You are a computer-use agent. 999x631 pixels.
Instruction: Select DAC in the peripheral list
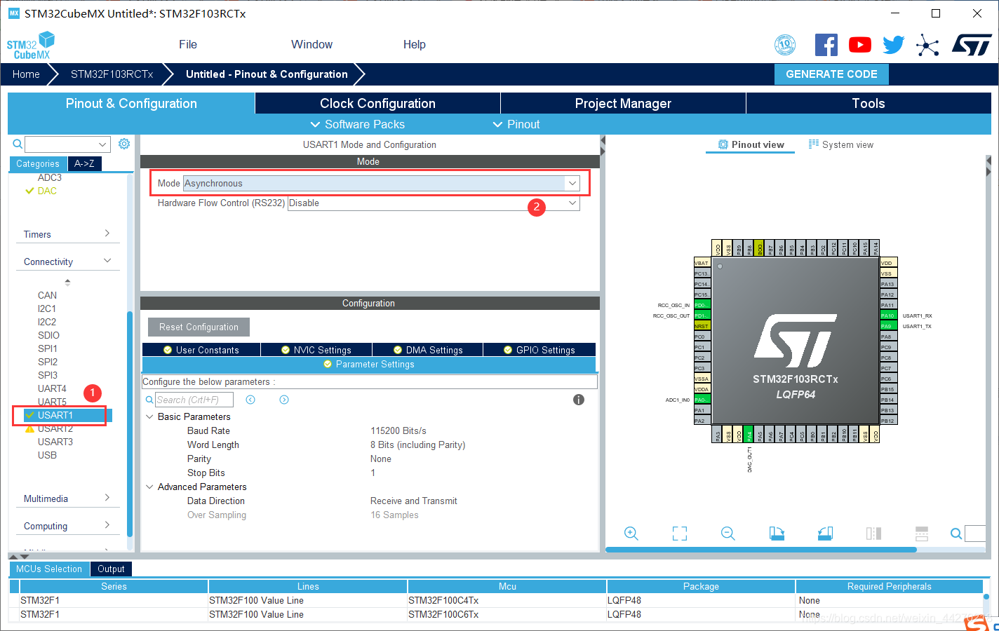pos(47,191)
